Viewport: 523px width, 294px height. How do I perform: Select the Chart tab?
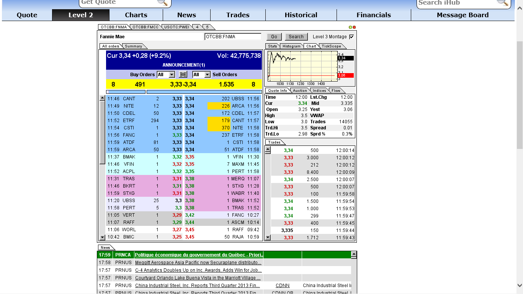[x=311, y=46]
